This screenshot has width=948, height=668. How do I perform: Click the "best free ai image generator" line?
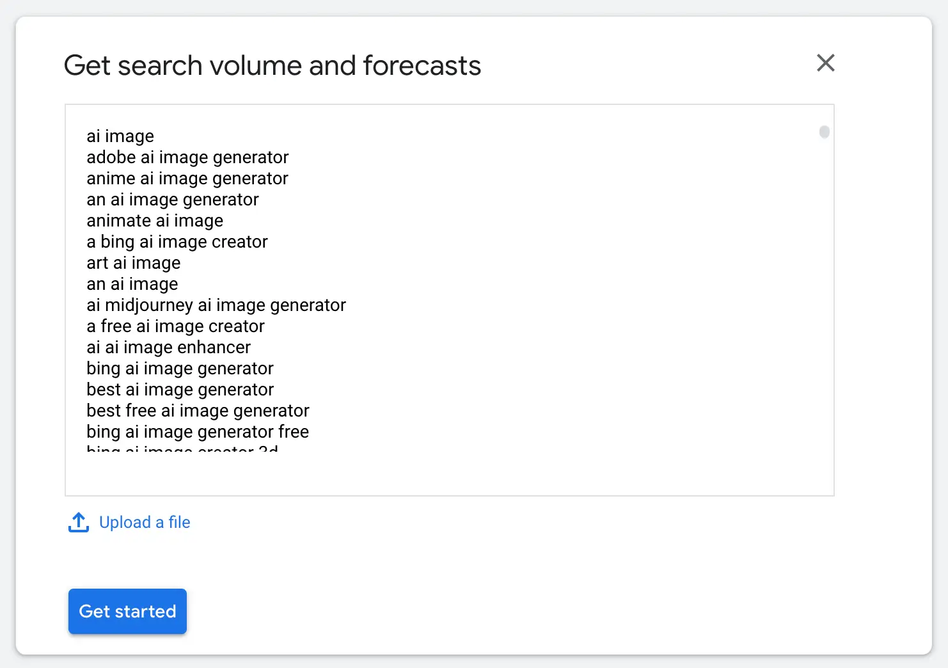point(198,410)
